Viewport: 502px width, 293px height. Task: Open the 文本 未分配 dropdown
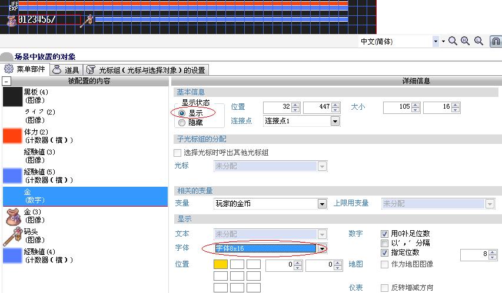coord(322,234)
